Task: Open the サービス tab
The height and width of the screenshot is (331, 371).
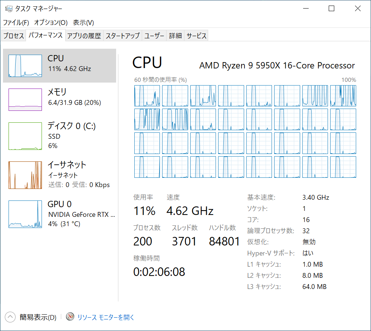Action: [x=196, y=36]
